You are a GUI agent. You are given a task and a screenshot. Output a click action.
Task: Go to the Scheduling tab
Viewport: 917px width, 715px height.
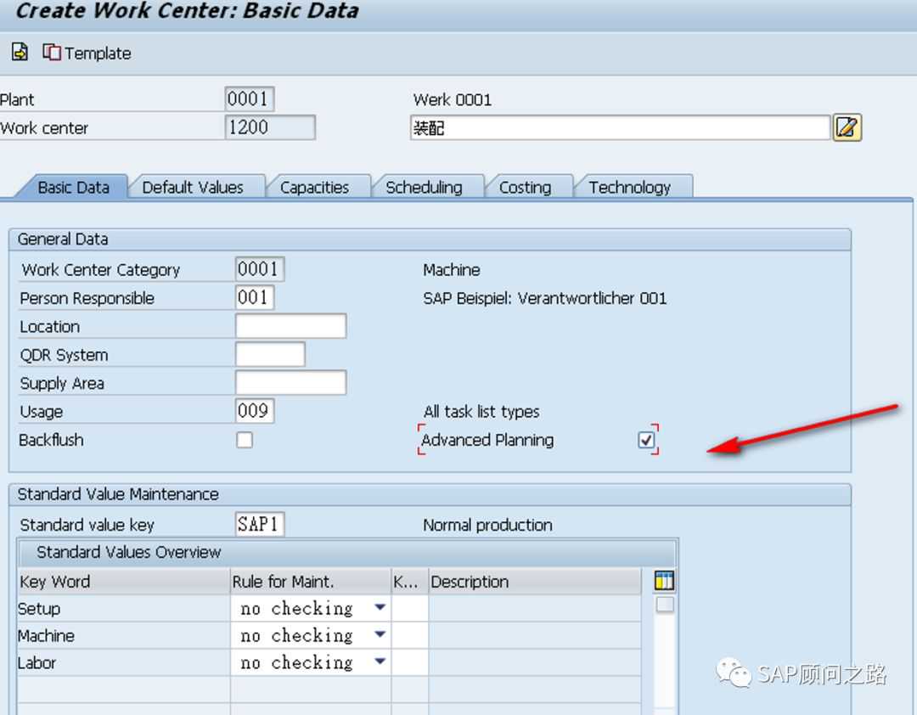tap(424, 188)
